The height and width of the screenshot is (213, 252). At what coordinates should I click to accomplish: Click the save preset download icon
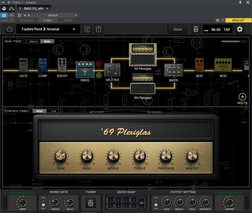pos(87,29)
